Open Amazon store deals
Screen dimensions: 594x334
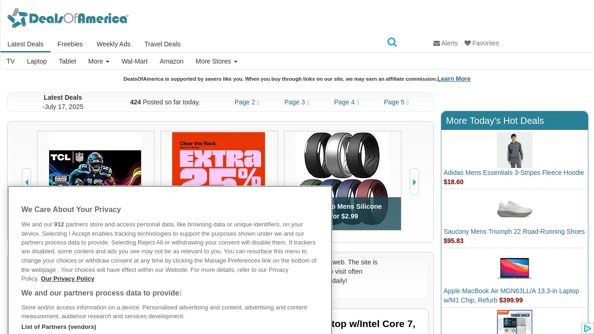click(172, 61)
